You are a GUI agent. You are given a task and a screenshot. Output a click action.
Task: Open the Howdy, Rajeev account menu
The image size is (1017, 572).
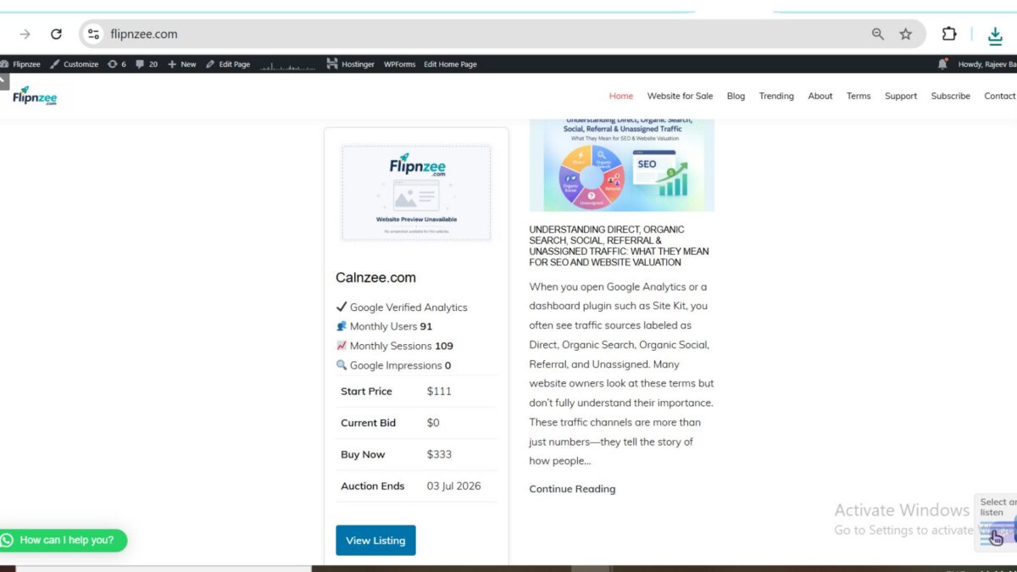pyautogui.click(x=987, y=64)
